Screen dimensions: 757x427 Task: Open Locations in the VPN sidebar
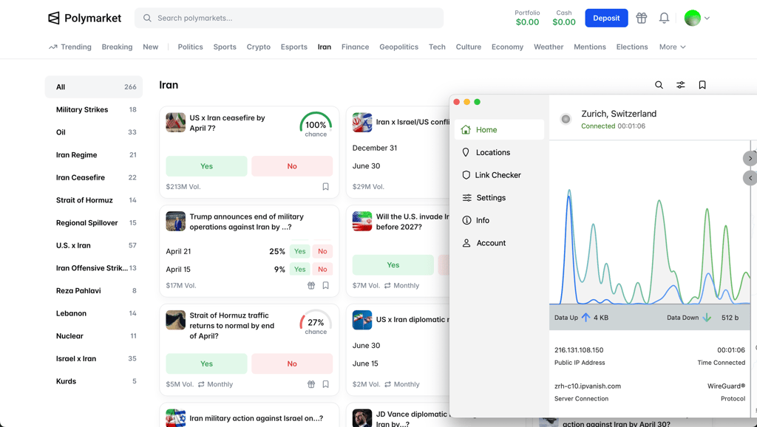(499, 152)
